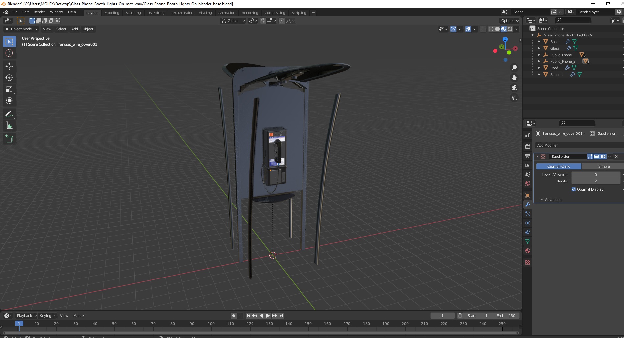Switch to material preview shading
The width and height of the screenshot is (624, 338).
[x=504, y=29]
